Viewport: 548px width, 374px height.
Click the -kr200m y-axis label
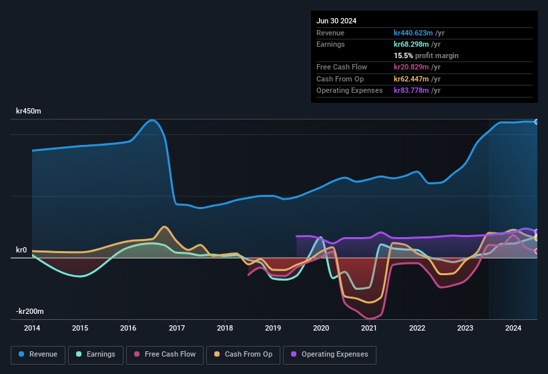tap(30, 311)
